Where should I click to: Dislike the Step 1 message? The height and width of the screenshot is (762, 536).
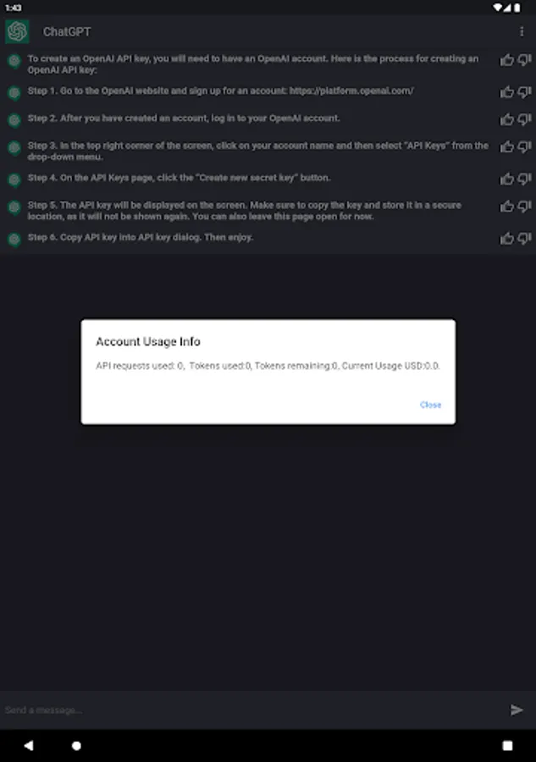(x=524, y=91)
